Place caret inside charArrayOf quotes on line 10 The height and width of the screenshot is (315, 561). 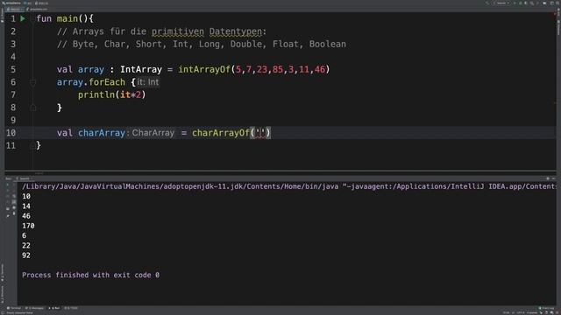coord(260,133)
